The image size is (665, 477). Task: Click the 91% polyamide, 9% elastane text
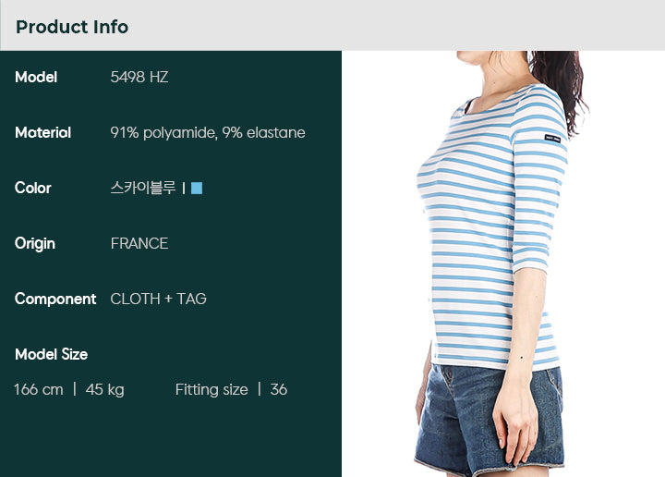[x=208, y=133]
